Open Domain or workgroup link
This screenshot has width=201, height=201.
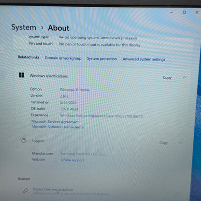coord(63,58)
